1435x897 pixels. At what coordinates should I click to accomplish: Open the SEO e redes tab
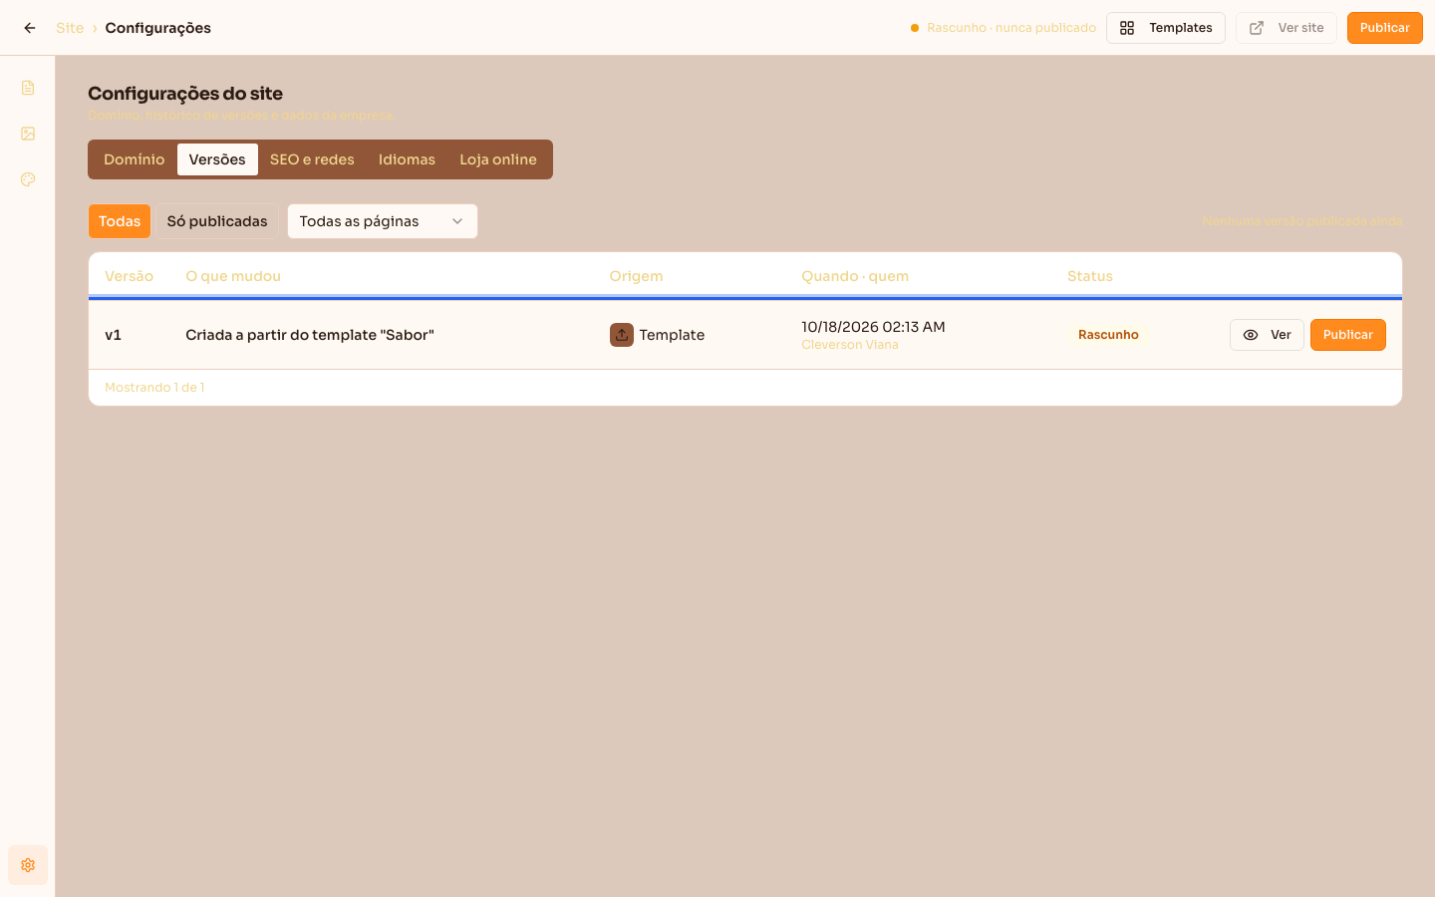[312, 159]
